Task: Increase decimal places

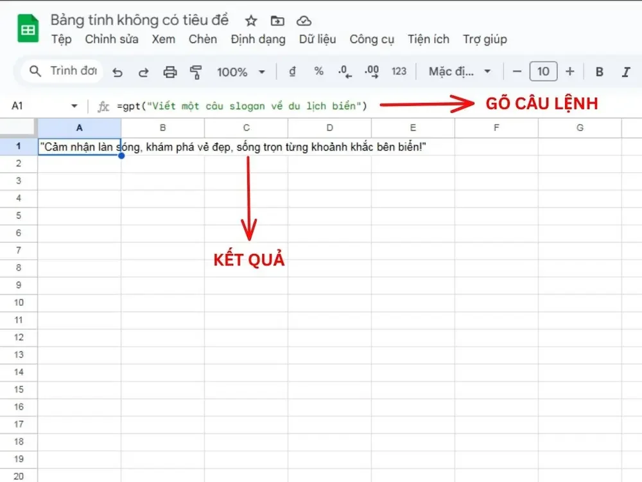Action: (x=372, y=72)
